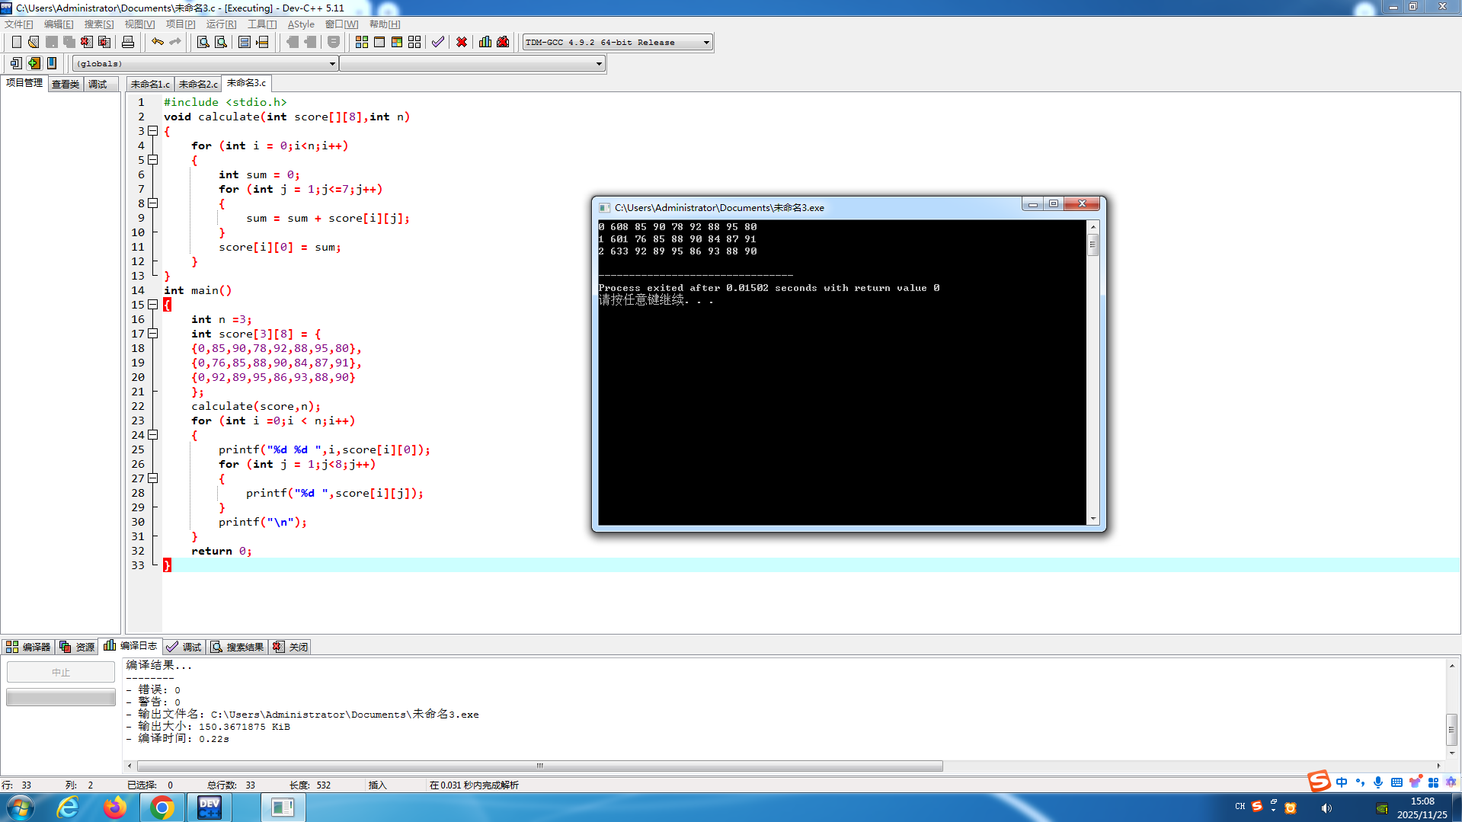Open the 运行 (Run) menu

[221, 24]
